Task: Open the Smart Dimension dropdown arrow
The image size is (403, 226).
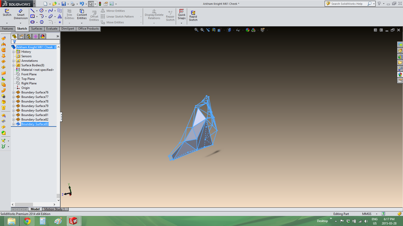Action: [21, 23]
